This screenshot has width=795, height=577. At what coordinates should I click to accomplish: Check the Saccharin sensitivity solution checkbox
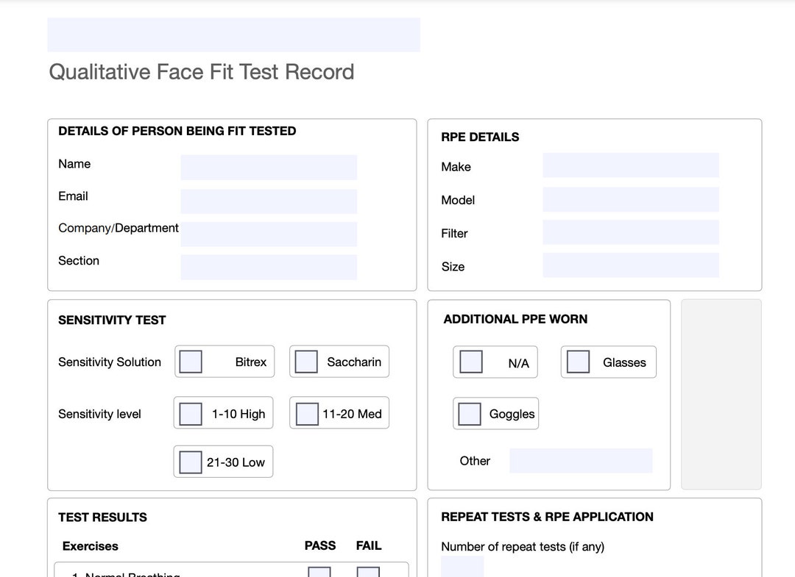(x=305, y=361)
